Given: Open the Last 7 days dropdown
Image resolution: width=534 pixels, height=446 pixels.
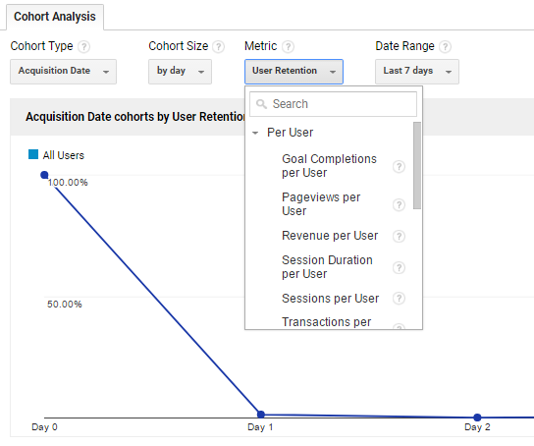Looking at the screenshot, I should pyautogui.click(x=417, y=72).
